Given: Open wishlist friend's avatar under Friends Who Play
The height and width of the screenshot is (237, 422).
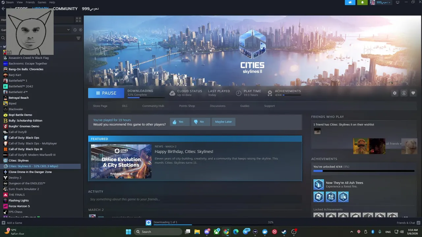Looking at the screenshot, I should pos(317,131).
